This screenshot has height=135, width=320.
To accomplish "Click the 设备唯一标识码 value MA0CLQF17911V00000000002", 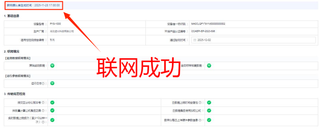I will click(208, 24).
